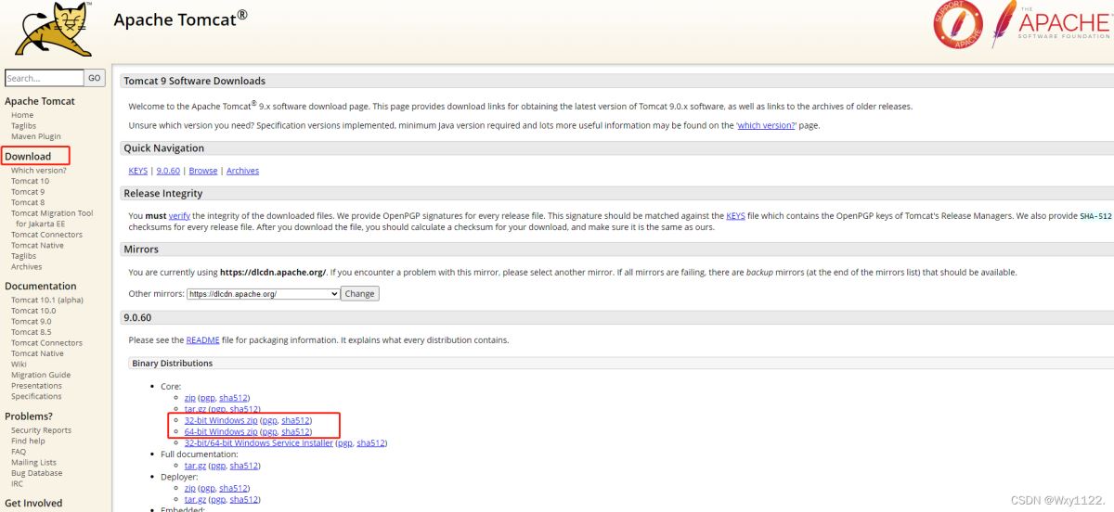The image size is (1114, 512).
Task: Download the Core zip distribution
Action: coord(189,398)
